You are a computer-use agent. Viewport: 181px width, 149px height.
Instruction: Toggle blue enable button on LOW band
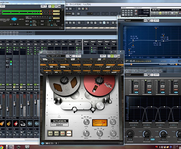[x=136, y=93]
